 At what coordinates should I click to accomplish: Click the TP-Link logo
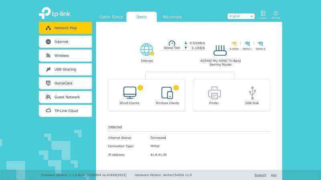point(55,13)
